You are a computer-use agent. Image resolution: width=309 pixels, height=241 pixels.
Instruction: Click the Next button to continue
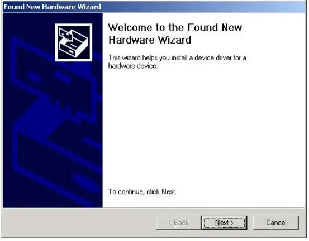coord(224,223)
